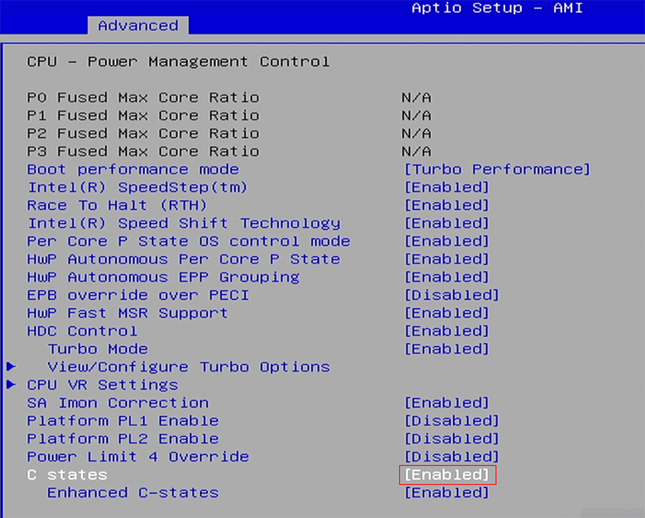The height and width of the screenshot is (518, 645).
Task: Toggle Race To Halt (RTH) setting
Action: coord(447,205)
